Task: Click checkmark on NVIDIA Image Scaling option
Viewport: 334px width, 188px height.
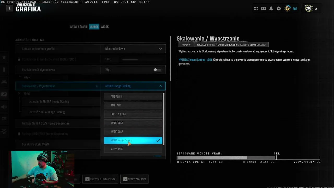Action: pos(158,140)
